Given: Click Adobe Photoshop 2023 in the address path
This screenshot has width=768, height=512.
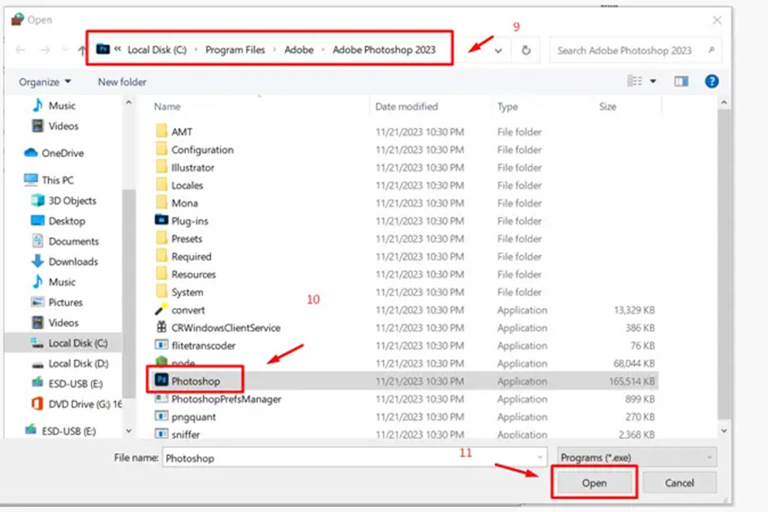Looking at the screenshot, I should click(x=384, y=50).
